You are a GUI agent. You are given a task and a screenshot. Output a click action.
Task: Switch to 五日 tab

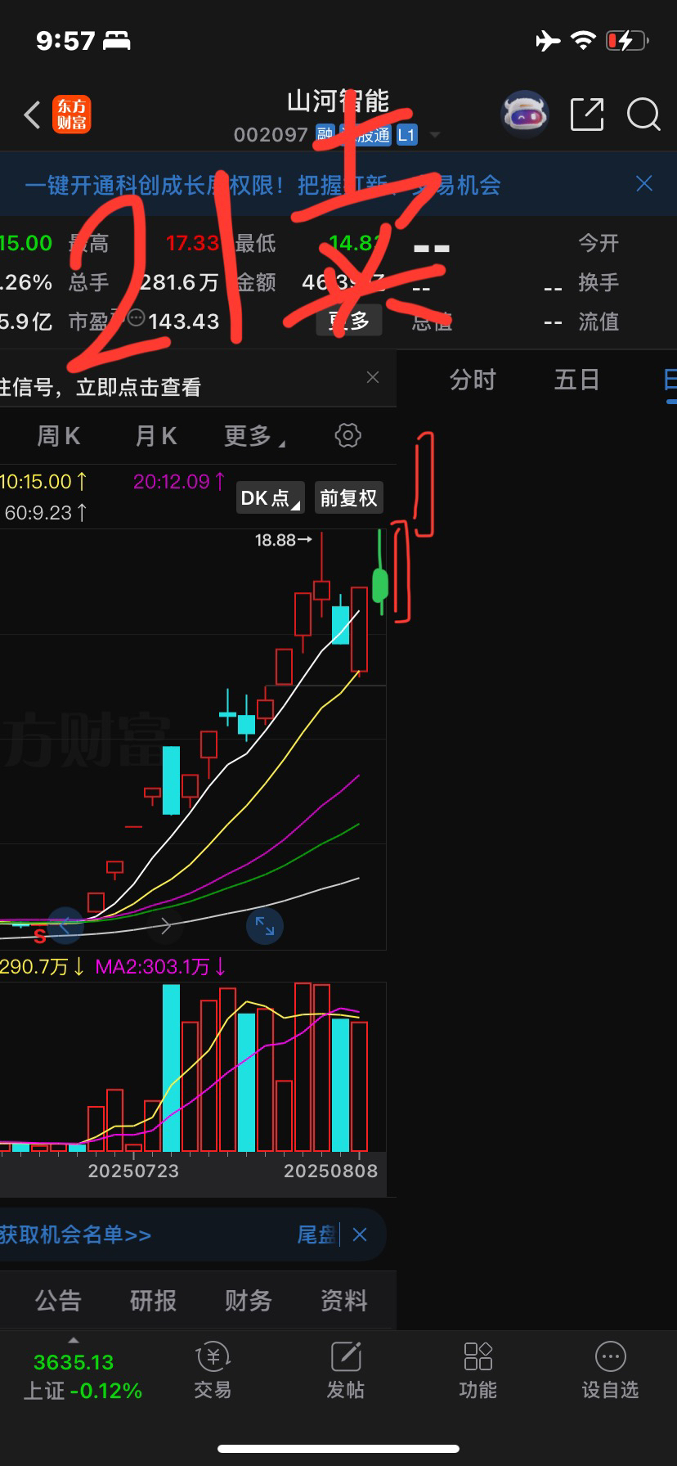(577, 380)
